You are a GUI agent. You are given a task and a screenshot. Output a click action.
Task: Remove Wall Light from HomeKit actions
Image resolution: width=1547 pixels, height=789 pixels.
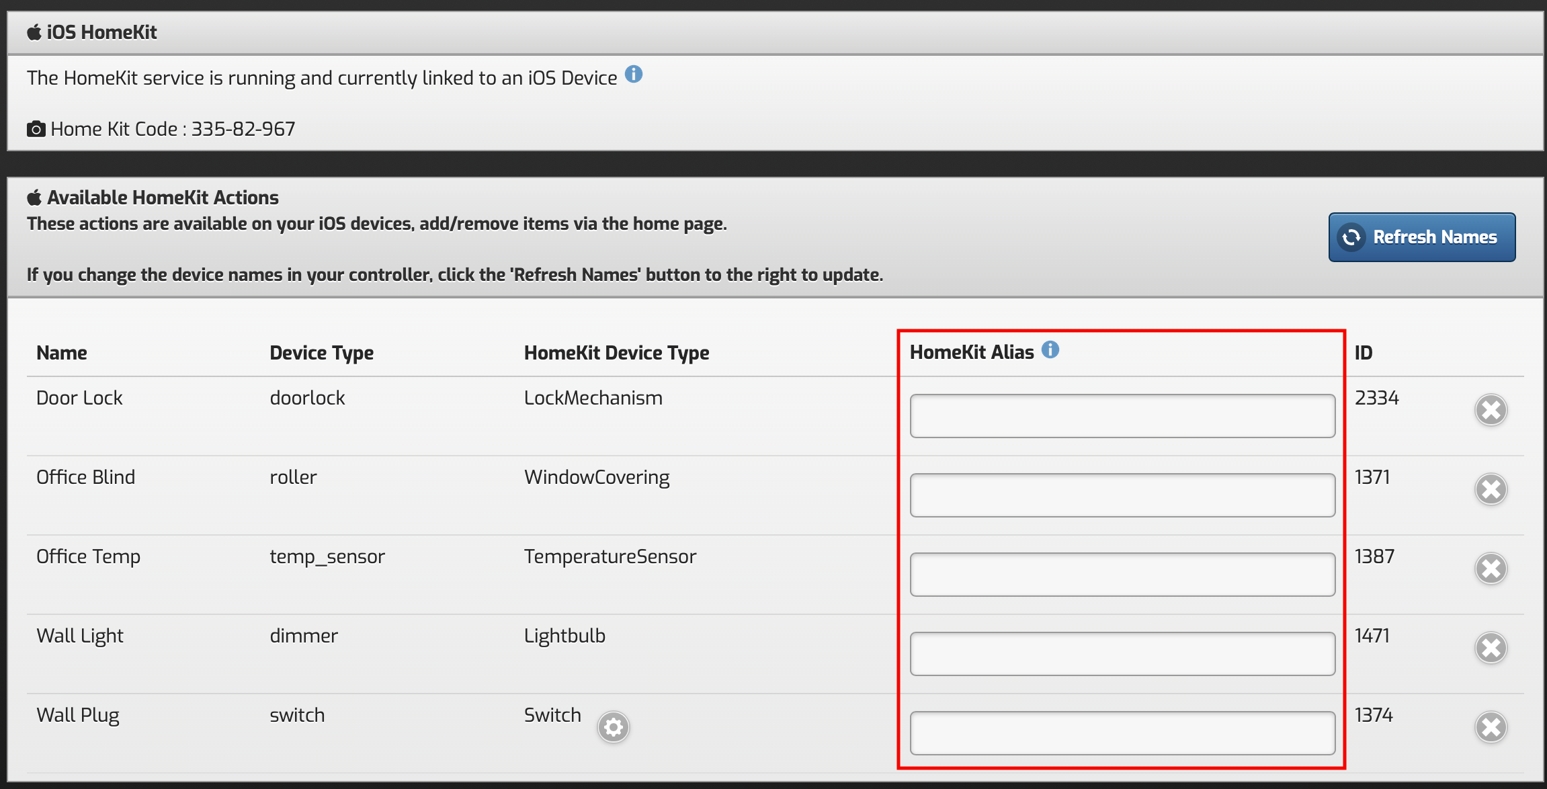pos(1491,648)
